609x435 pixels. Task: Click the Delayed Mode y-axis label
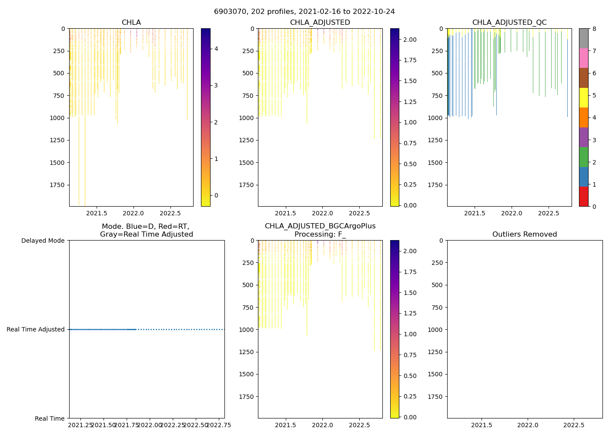(x=43, y=241)
